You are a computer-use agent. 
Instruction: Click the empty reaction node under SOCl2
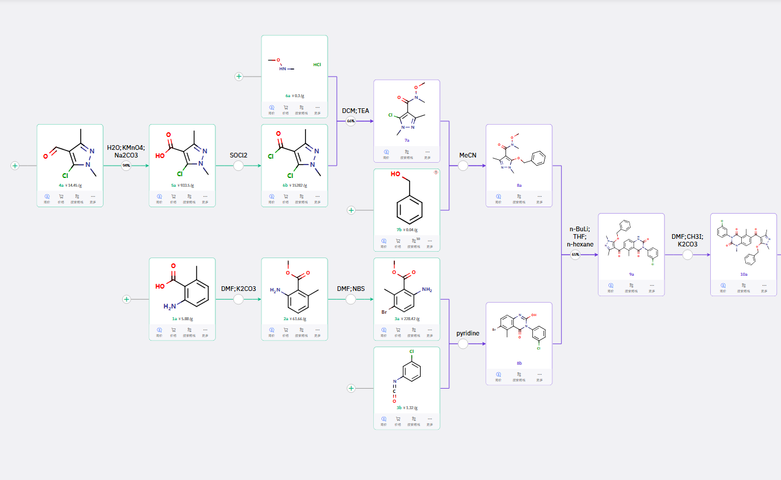[x=238, y=166]
